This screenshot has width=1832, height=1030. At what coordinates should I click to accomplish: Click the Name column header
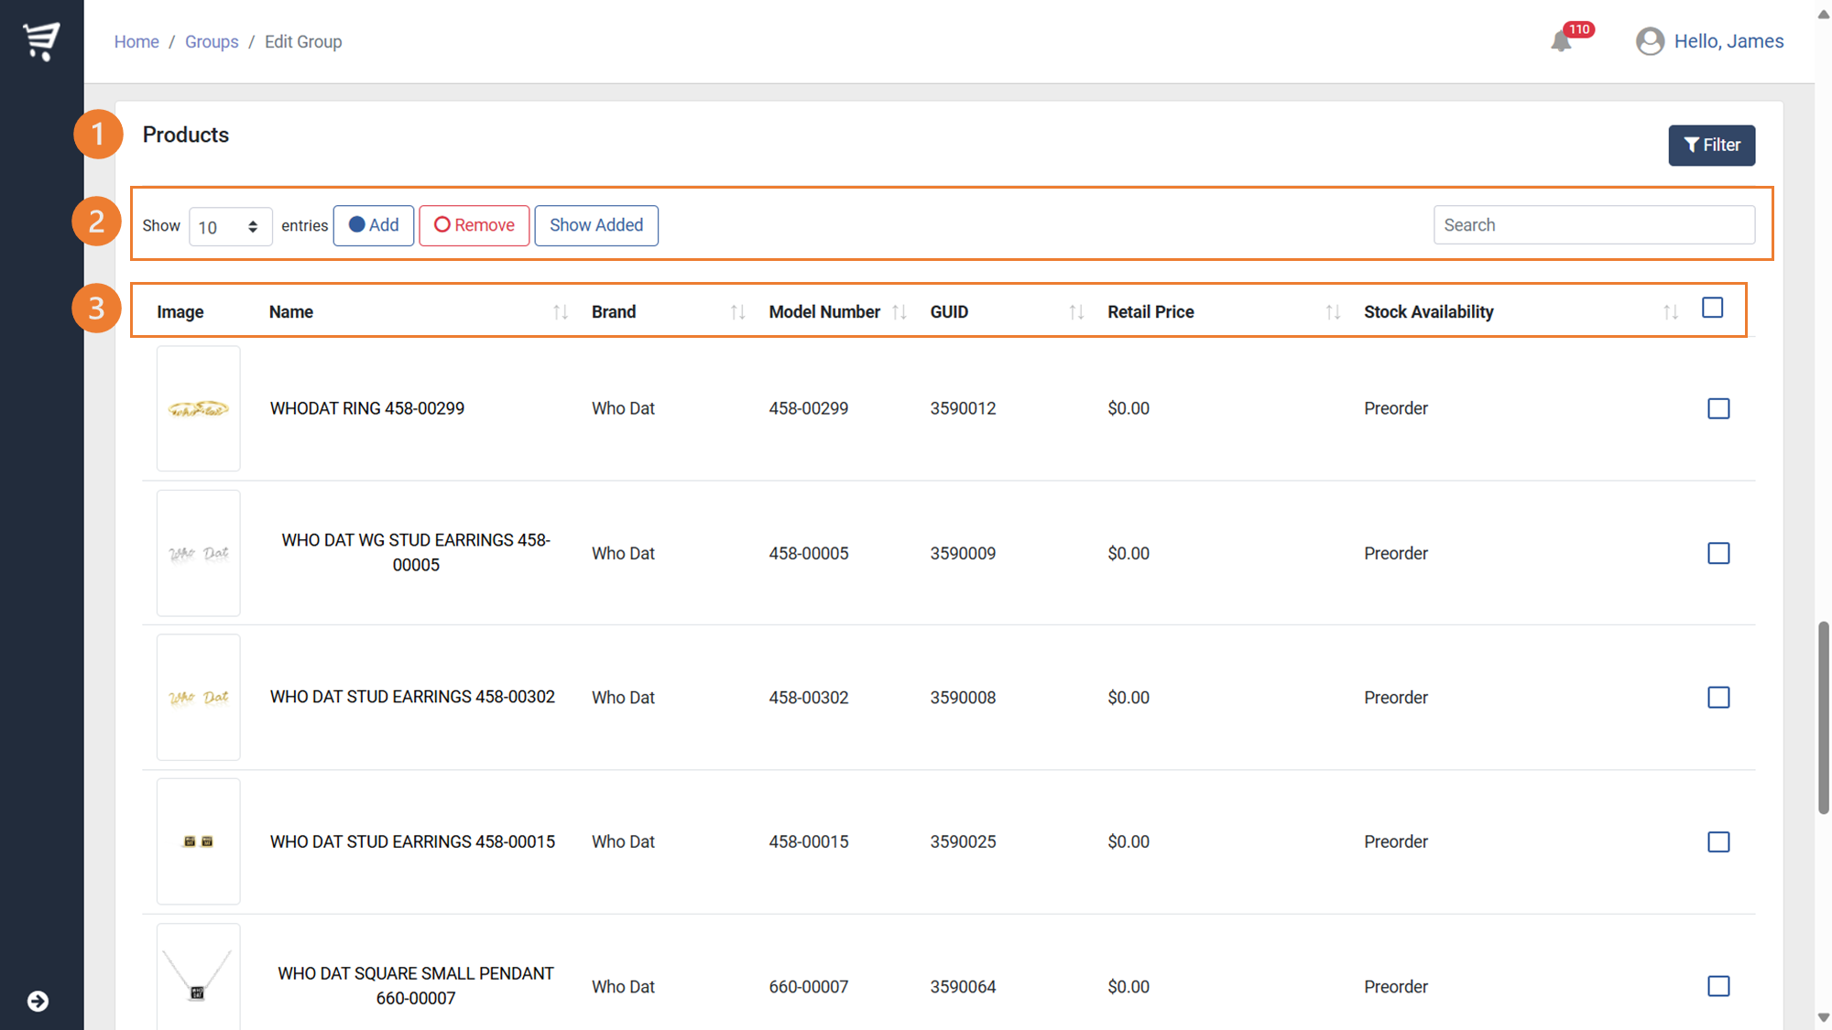tap(291, 312)
